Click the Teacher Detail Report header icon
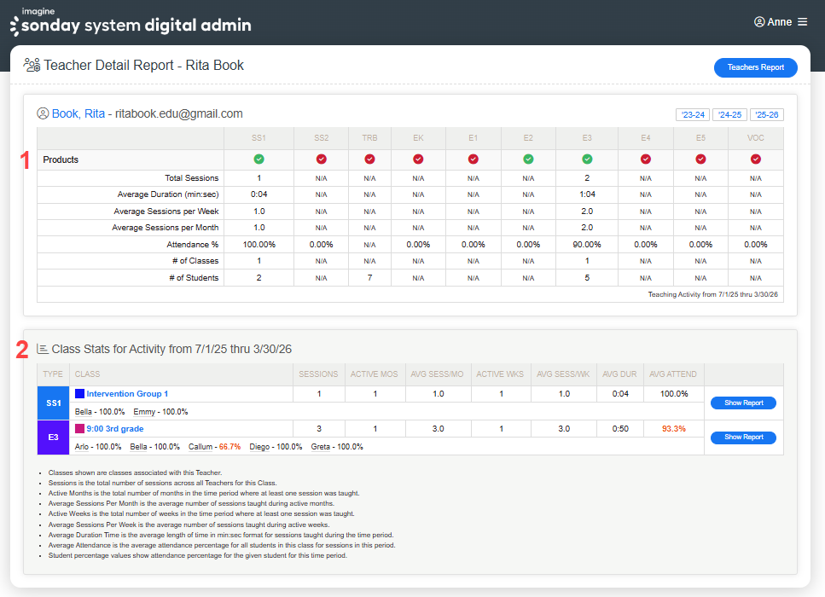This screenshot has width=825, height=597. coord(32,65)
